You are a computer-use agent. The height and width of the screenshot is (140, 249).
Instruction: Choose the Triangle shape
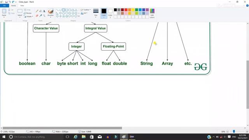76,10
